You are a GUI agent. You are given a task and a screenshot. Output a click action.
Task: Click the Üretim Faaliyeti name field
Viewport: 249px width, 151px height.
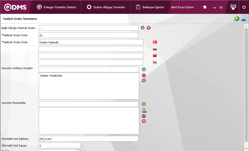(x=91, y=42)
